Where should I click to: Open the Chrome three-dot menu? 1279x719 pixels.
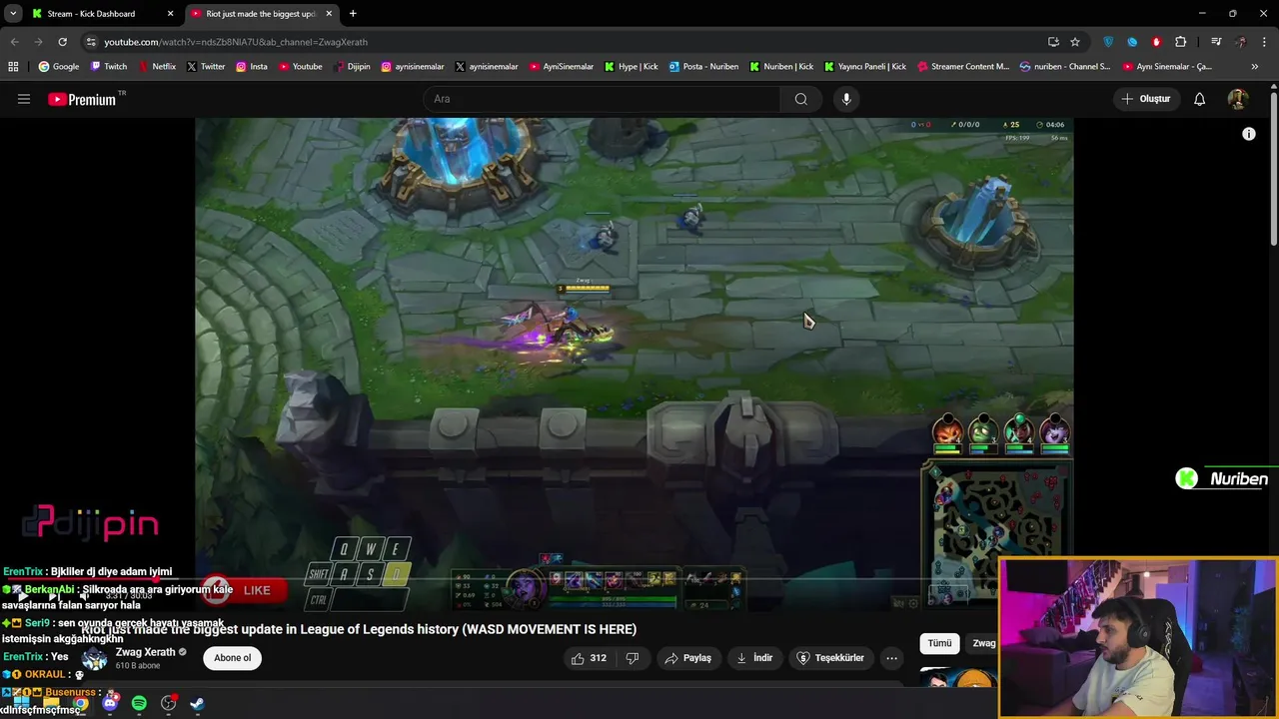pos(1264,42)
